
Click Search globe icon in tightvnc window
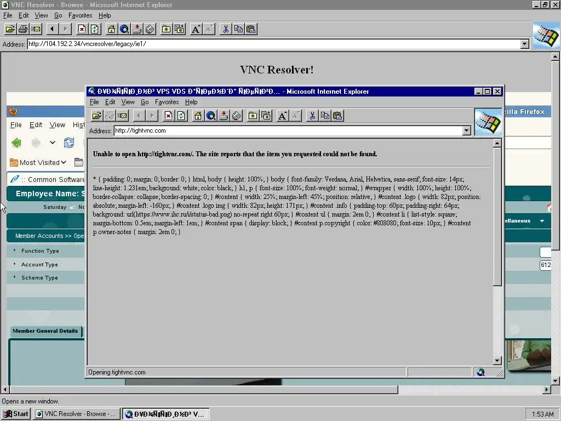tap(211, 116)
